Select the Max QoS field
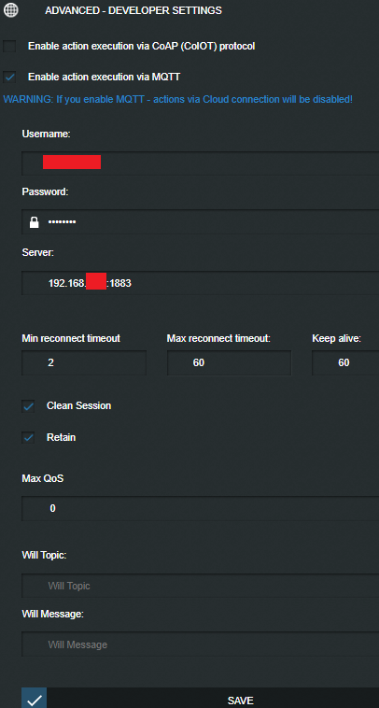This screenshot has width=379, height=708. [x=201, y=508]
